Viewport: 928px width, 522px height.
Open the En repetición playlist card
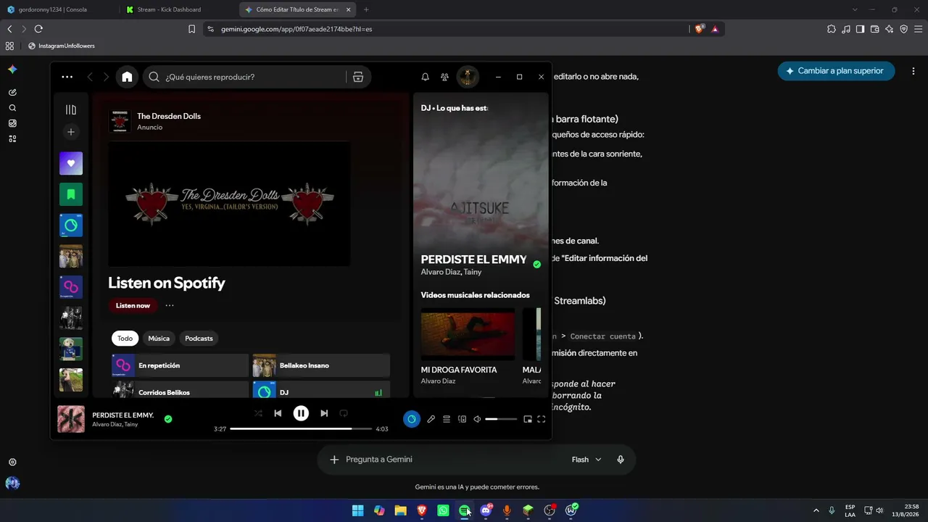click(x=180, y=365)
